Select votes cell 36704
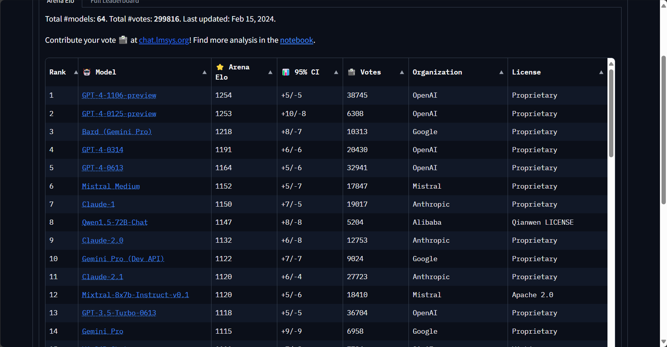Viewport: 667px width, 347px height. (357, 313)
